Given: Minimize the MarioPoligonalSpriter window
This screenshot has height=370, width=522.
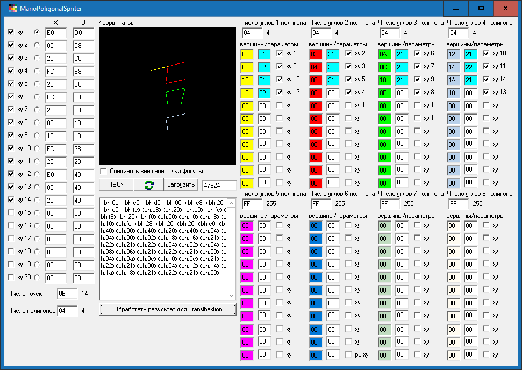Looking at the screenshot, I should pos(456,8).
